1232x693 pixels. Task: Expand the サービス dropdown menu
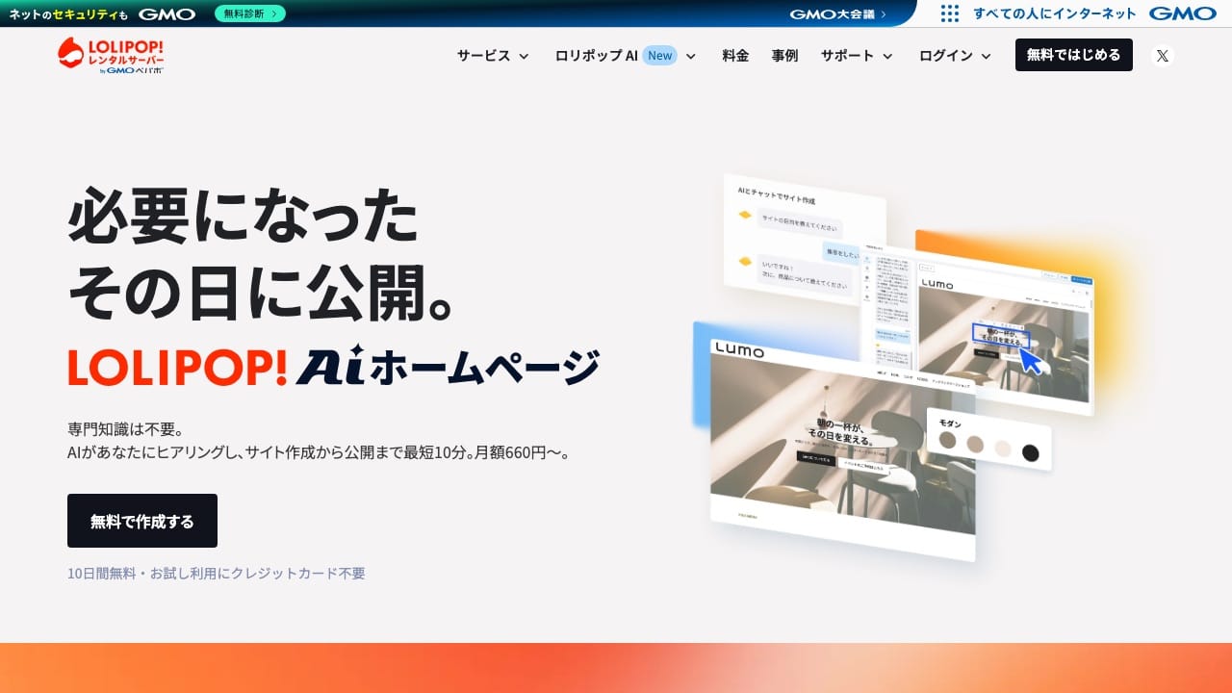pos(493,56)
